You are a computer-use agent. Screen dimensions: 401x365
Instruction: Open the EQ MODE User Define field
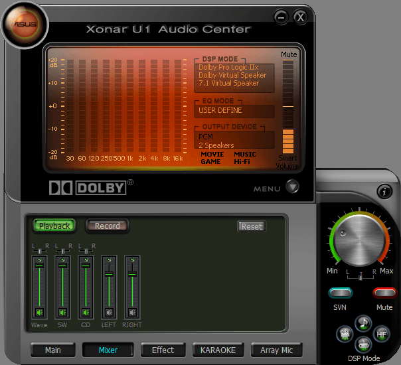click(234, 111)
